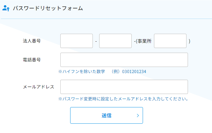Focus the メールアドレス input field
This screenshot has height=133, width=212.
[x=124, y=87]
